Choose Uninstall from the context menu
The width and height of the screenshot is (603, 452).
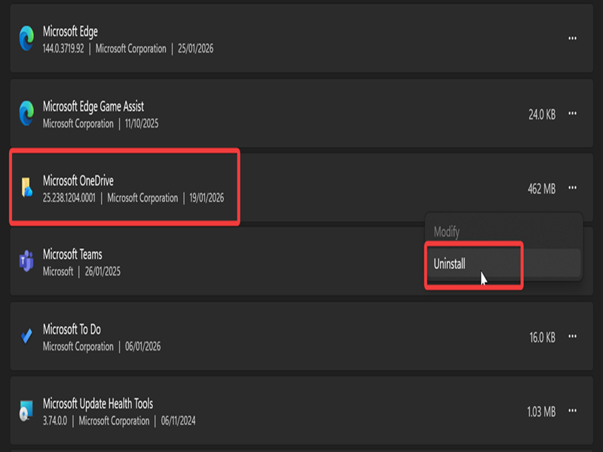coord(450,264)
